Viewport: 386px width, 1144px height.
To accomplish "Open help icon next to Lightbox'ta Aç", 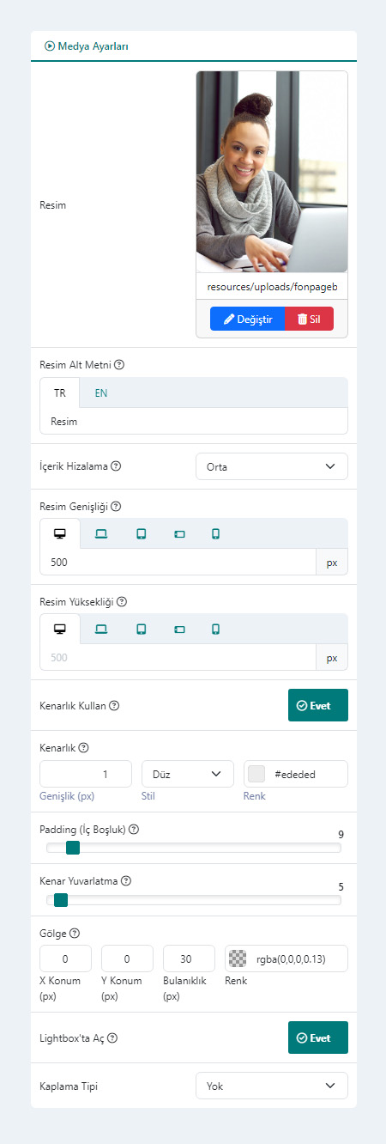I will coord(112,1038).
